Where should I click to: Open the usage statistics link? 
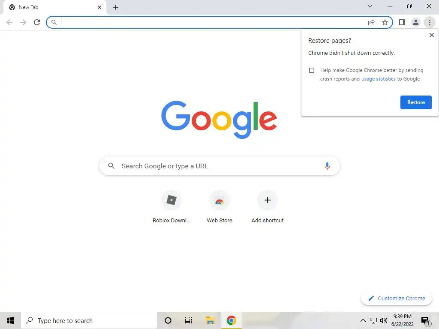(x=378, y=79)
